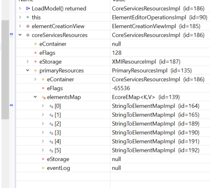Viewport: 210px width, 188px height.
Task: Expand the [3] map entry
Action: 43,132
